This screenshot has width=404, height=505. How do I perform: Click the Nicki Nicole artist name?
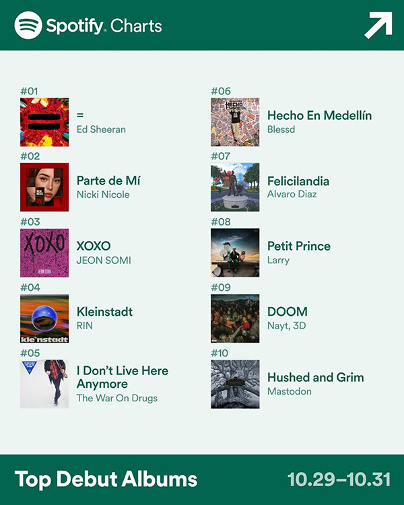103,195
